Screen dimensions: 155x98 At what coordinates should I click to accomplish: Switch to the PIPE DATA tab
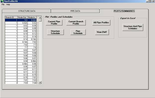[x=75, y=11]
